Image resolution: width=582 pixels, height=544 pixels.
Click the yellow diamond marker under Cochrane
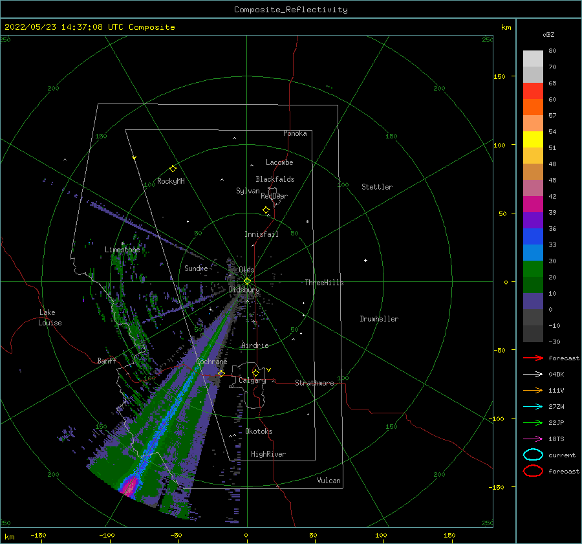[221, 373]
